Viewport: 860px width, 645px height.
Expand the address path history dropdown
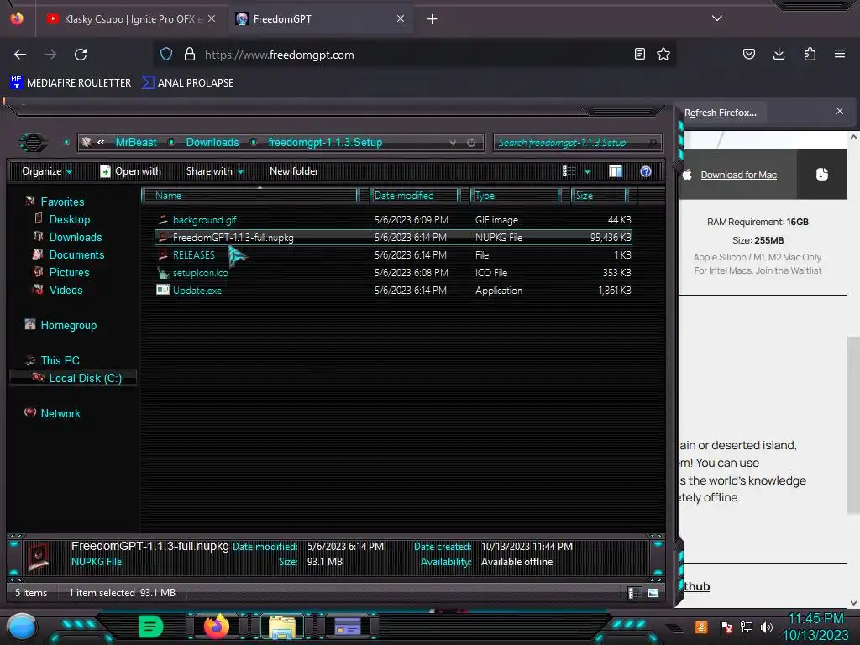point(453,143)
